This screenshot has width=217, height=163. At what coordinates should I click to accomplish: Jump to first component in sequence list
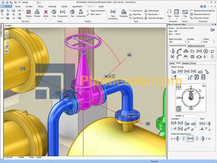tap(172, 139)
